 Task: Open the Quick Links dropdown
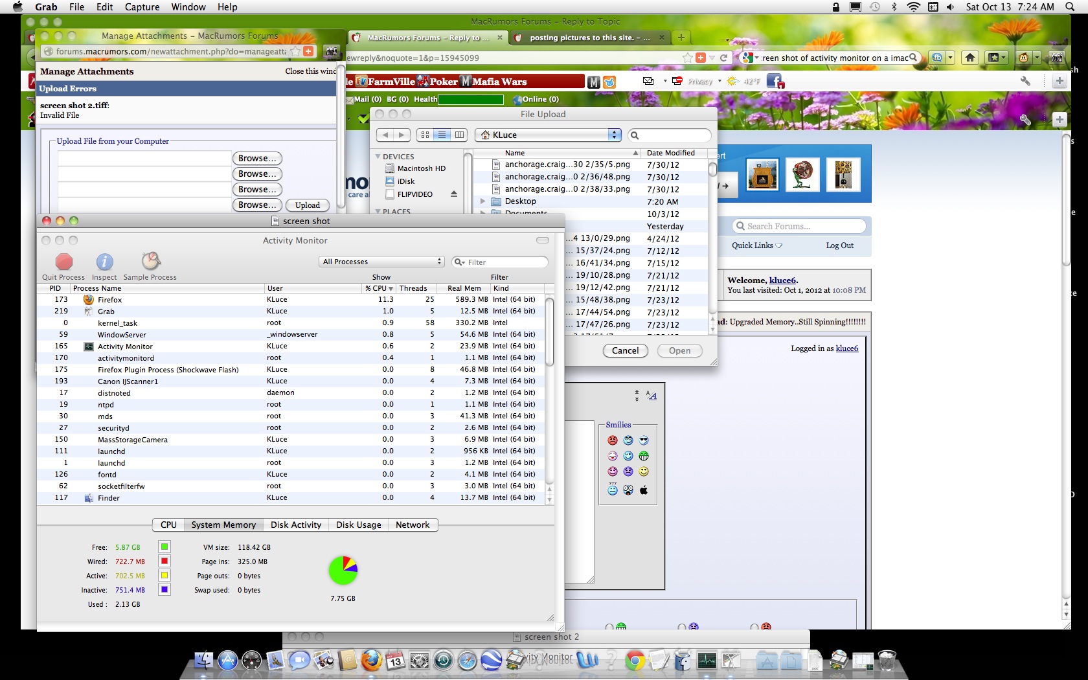pyautogui.click(x=757, y=245)
